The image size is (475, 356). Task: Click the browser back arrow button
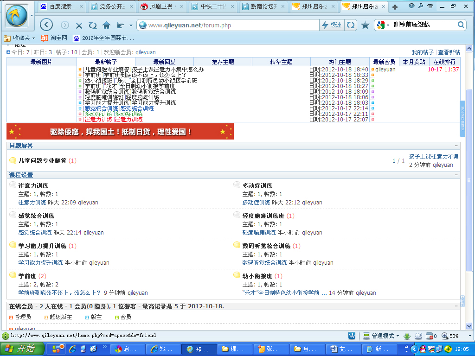click(46, 25)
